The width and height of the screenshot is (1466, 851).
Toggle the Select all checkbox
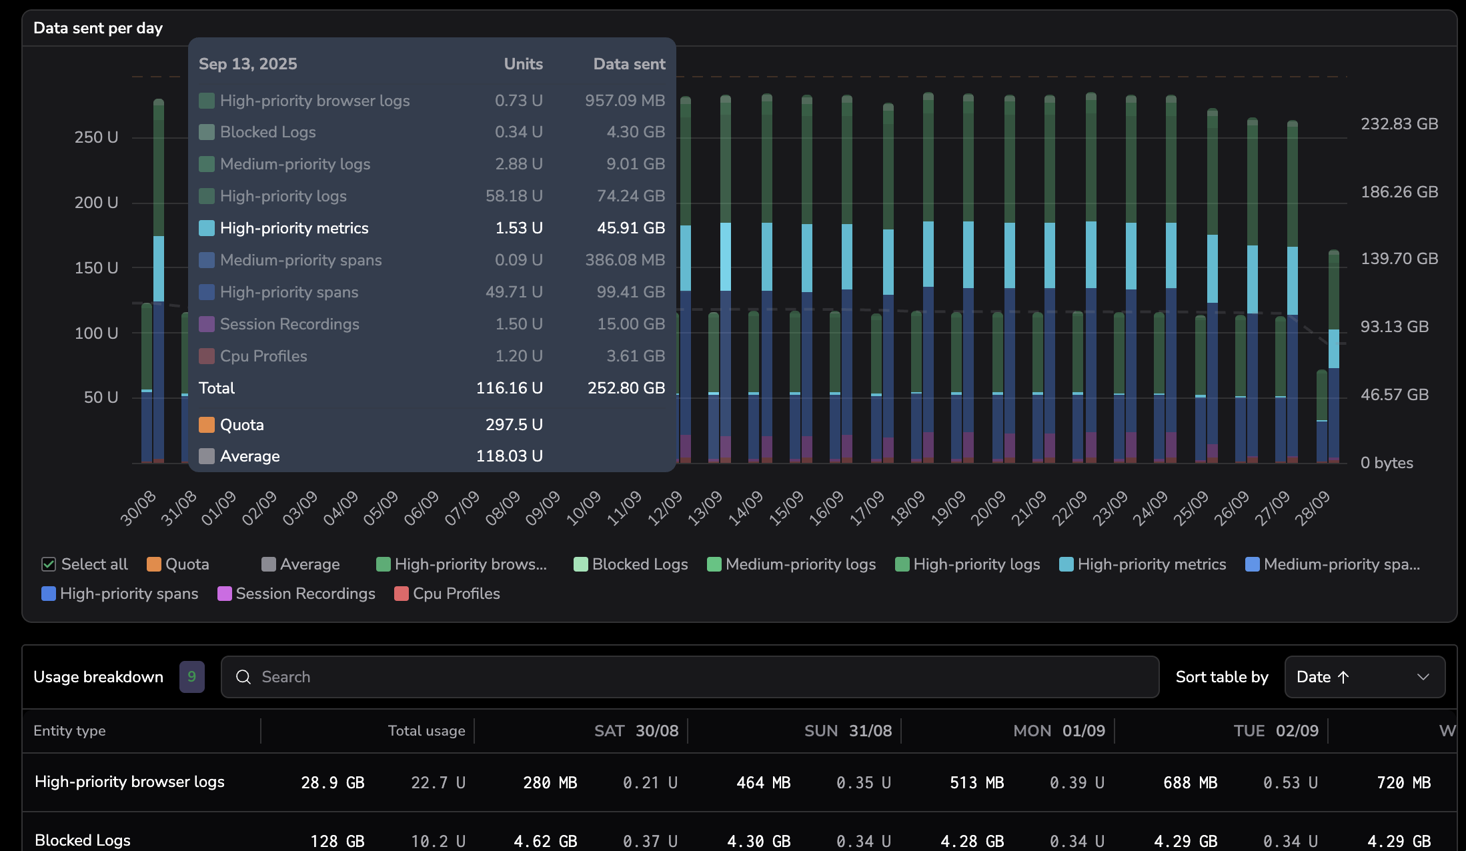pos(49,564)
